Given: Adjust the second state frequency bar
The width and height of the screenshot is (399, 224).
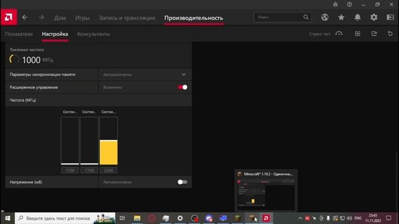Looking at the screenshot, I should click(x=89, y=141).
